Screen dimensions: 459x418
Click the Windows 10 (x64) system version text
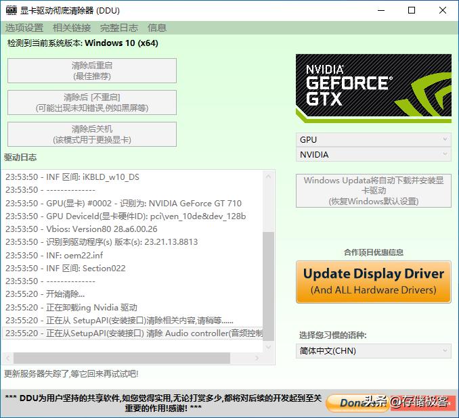[121, 43]
